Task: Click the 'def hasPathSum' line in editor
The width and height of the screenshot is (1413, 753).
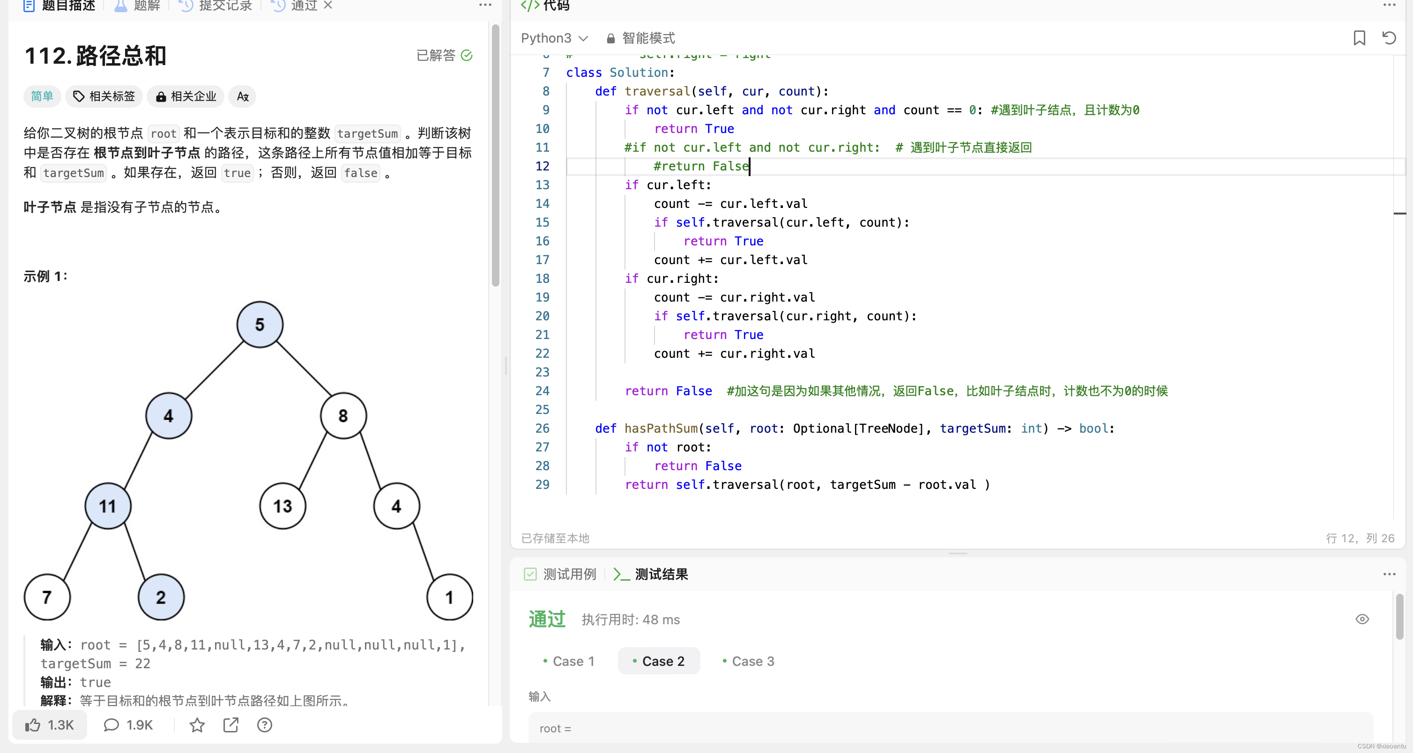Action: (854, 428)
